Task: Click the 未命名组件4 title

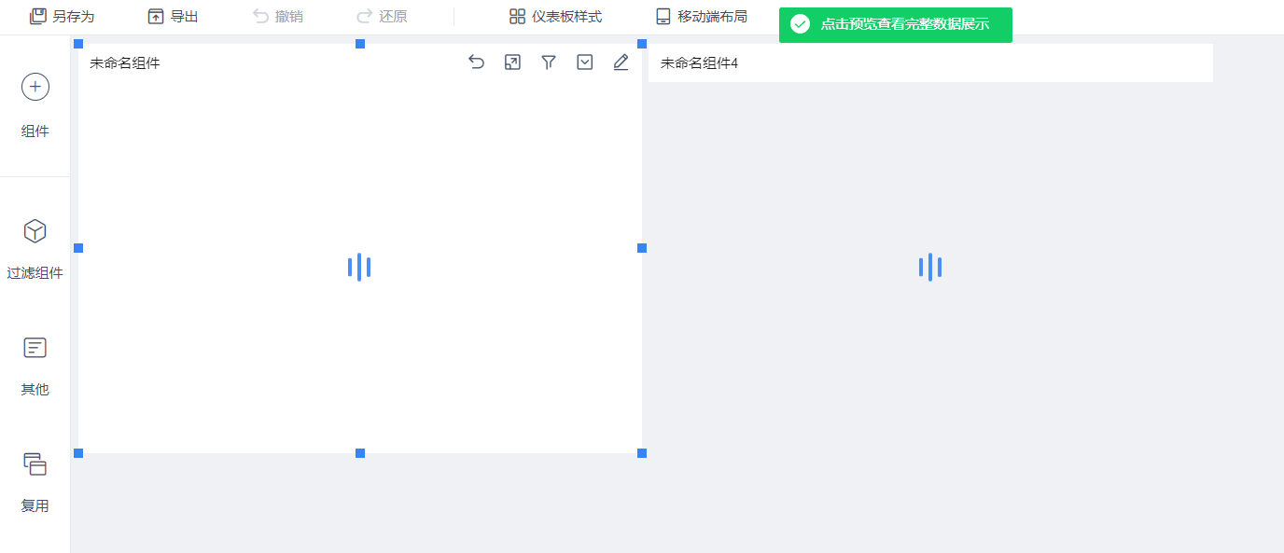Action: pyautogui.click(x=699, y=63)
